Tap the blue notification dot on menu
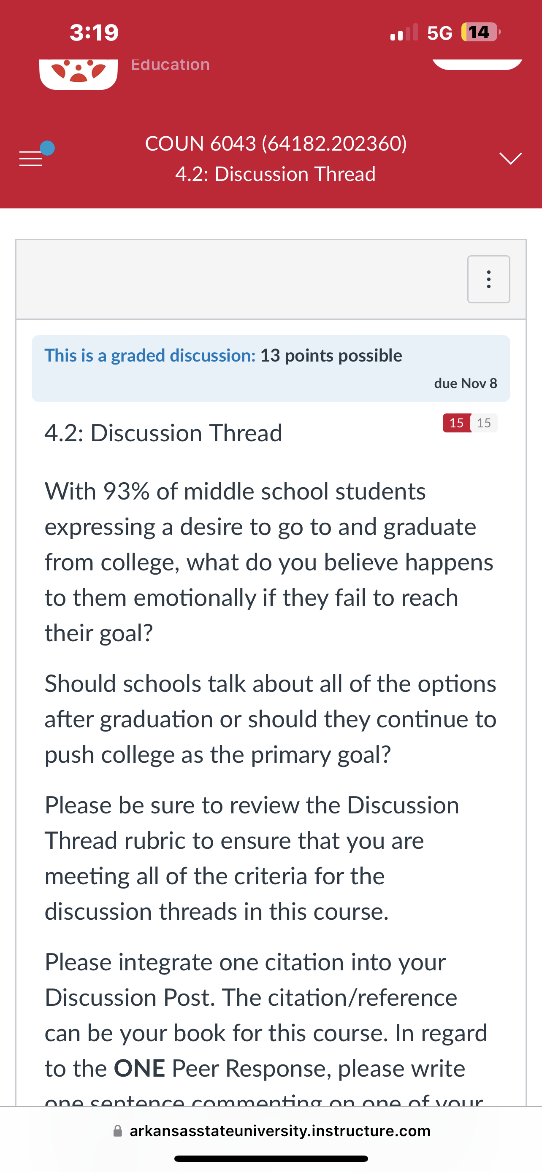This screenshot has height=1172, width=542. 47,148
